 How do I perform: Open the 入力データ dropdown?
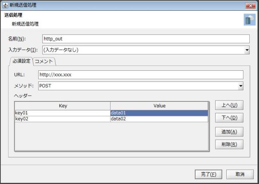[145, 50]
